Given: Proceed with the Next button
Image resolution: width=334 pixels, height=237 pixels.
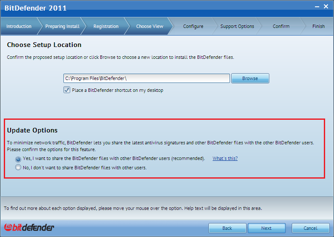Looking at the screenshot, I should pyautogui.click(x=266, y=228).
